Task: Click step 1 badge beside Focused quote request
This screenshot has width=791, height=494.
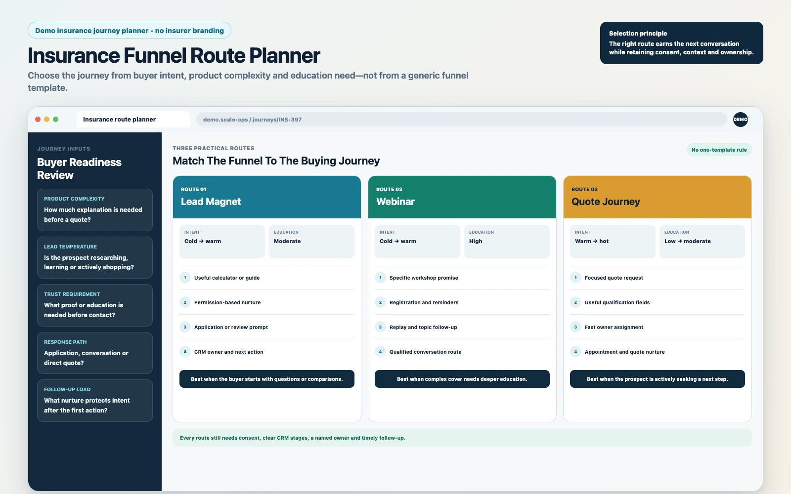Action: (575, 278)
